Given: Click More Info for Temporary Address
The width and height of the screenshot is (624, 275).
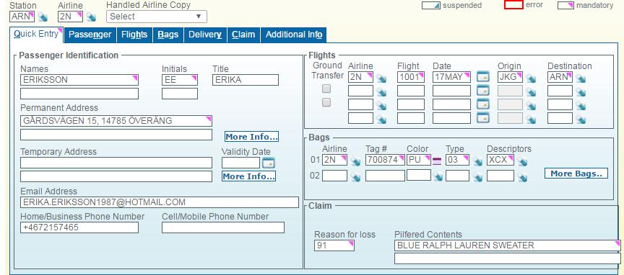Looking at the screenshot, I should click(x=248, y=176).
